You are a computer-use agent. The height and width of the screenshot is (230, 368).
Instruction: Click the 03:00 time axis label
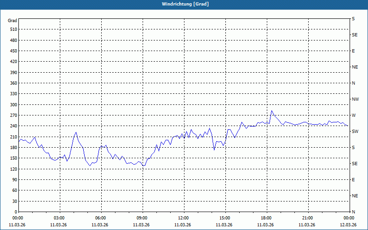59,218
